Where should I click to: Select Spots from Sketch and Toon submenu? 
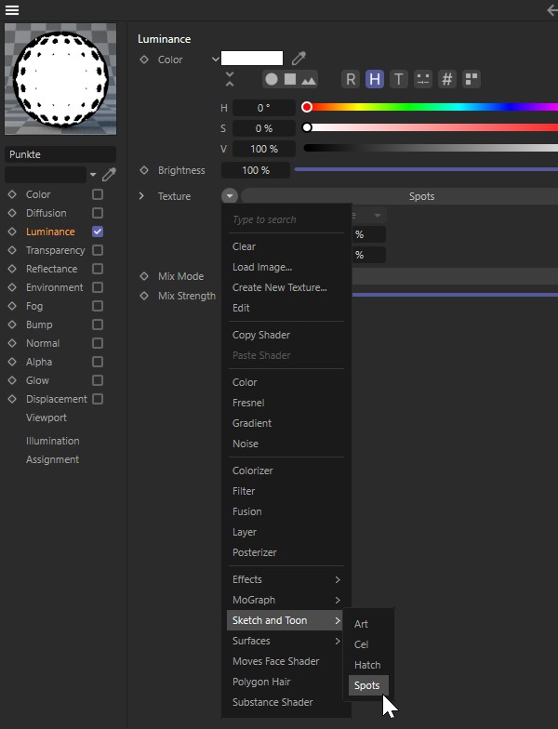point(367,685)
